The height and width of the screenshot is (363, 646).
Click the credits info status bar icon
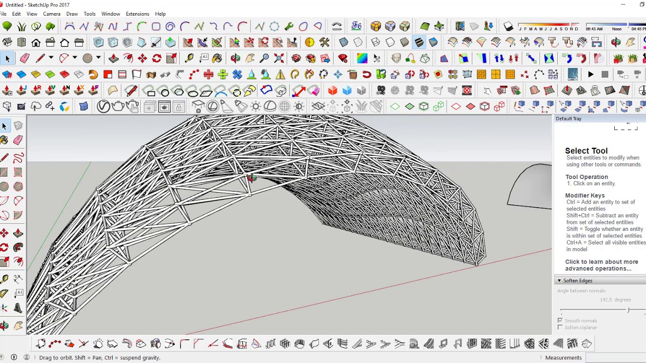pos(14,357)
